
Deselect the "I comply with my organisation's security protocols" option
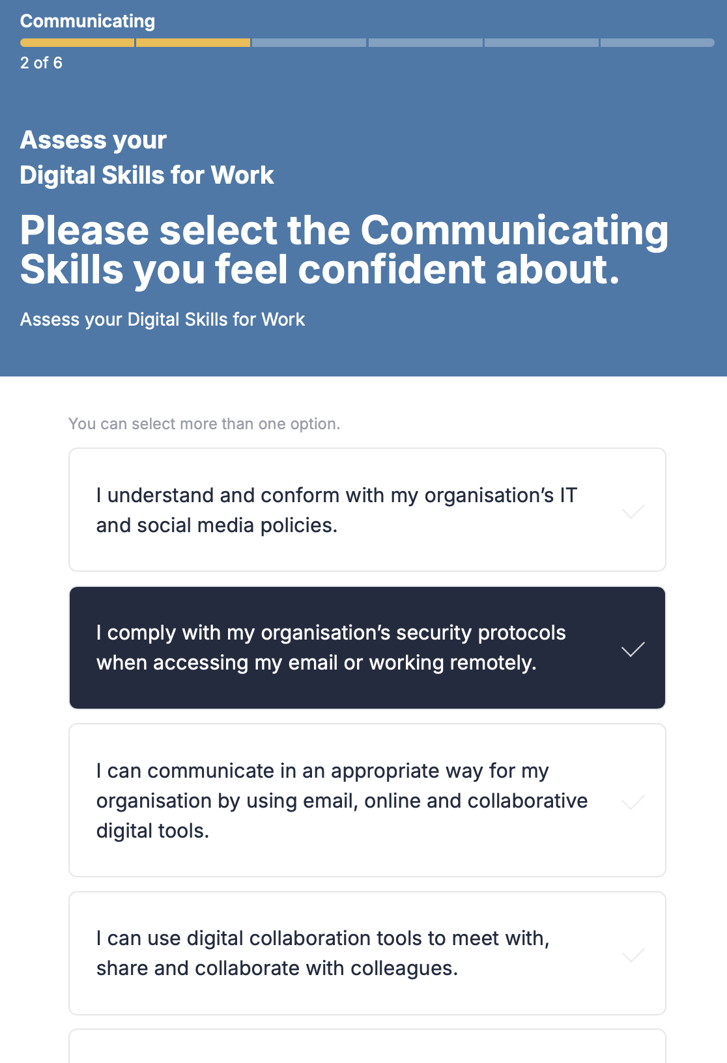click(331, 647)
